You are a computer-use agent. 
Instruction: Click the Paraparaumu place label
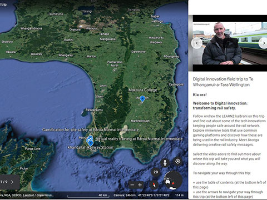tap(94, 110)
